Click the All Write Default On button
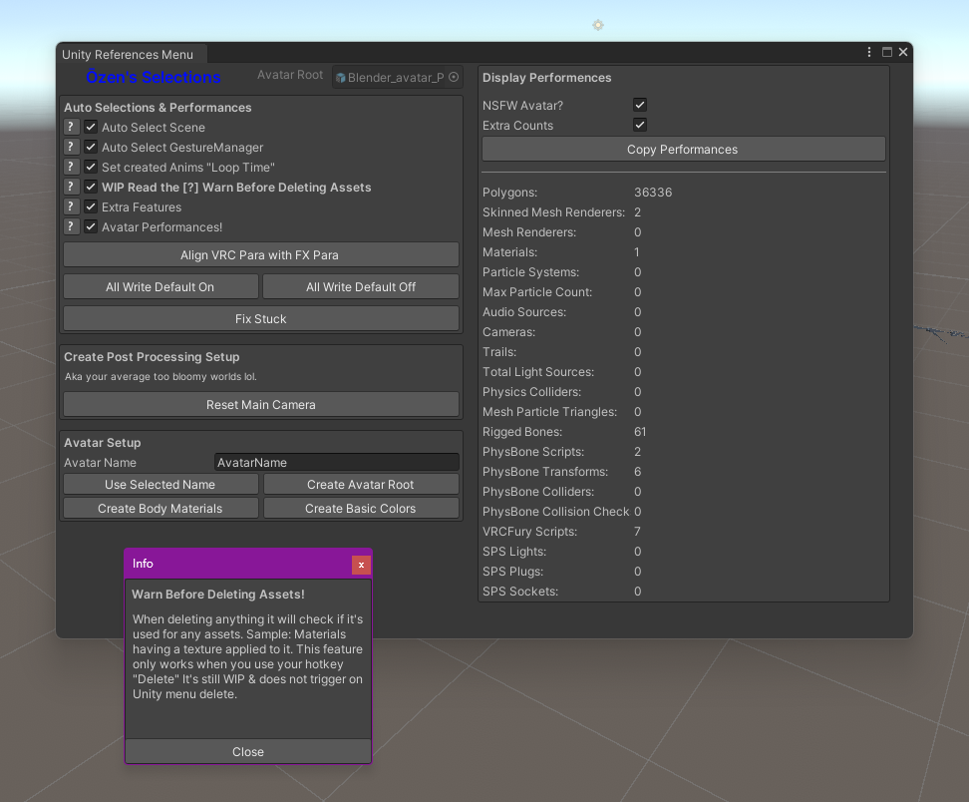 161,287
